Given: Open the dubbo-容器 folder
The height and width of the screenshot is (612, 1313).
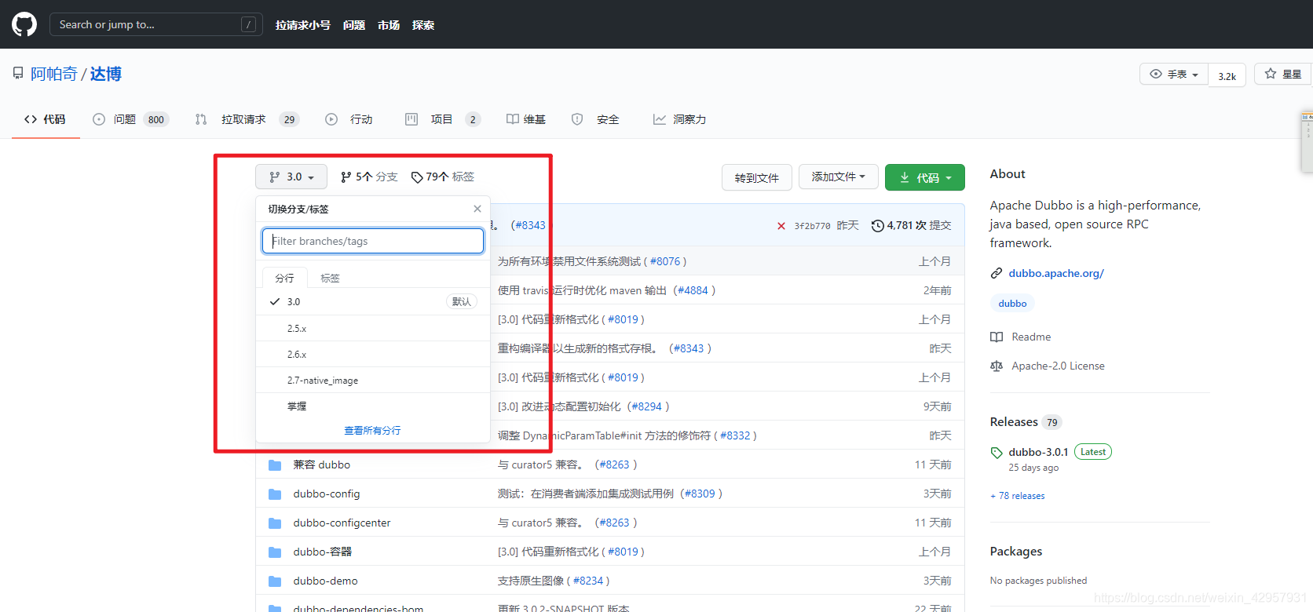Looking at the screenshot, I should (323, 552).
